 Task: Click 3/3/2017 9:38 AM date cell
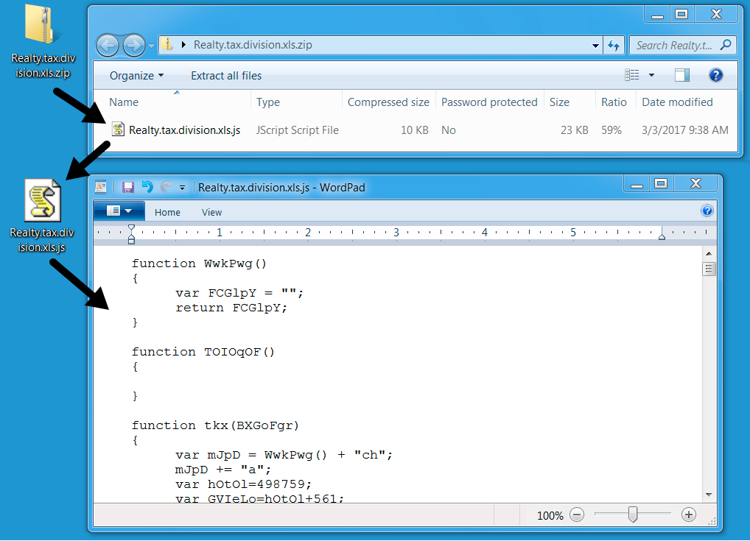point(685,130)
